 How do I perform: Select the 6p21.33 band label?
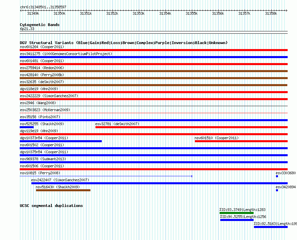tap(27, 29)
